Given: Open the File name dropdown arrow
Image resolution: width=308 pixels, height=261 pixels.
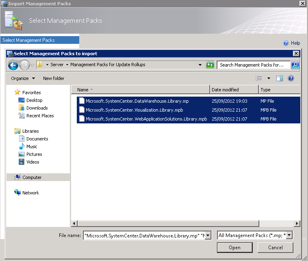Looking at the screenshot, I should pyautogui.click(x=208, y=235).
